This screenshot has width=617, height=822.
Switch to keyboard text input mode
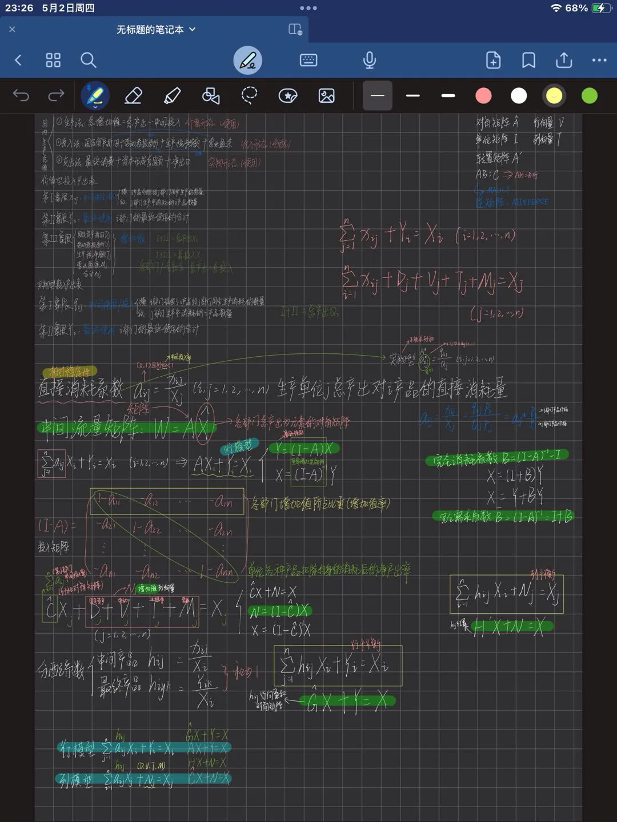(x=308, y=60)
